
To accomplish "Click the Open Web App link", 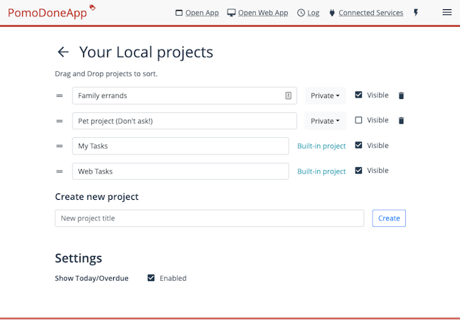I will (257, 13).
